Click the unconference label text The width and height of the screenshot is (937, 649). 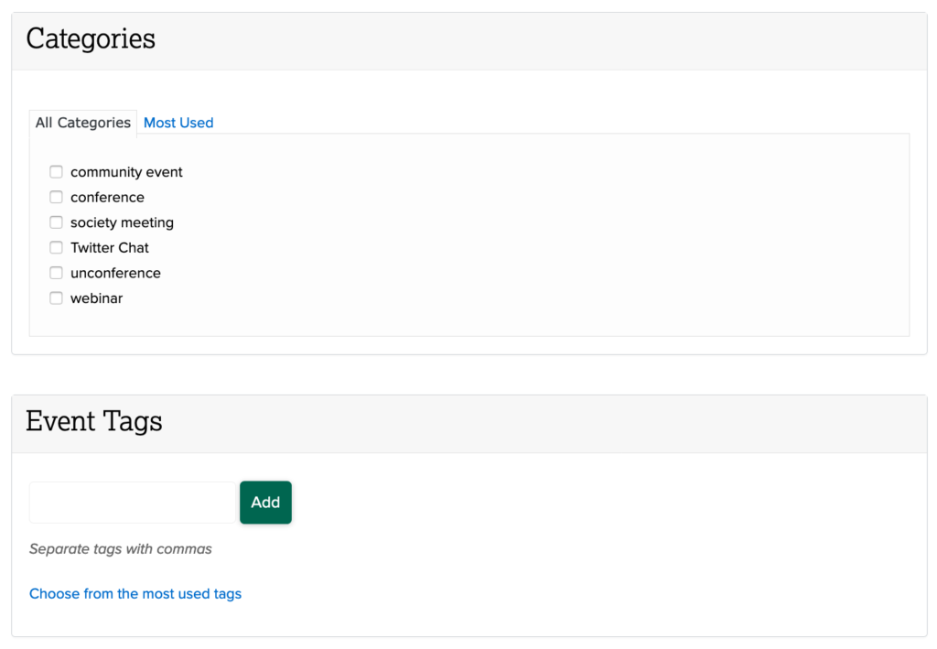(115, 273)
